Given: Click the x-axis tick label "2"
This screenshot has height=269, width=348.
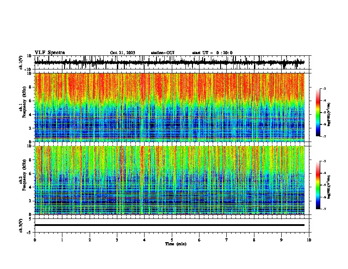Looking at the screenshot, I should [x=90, y=240].
